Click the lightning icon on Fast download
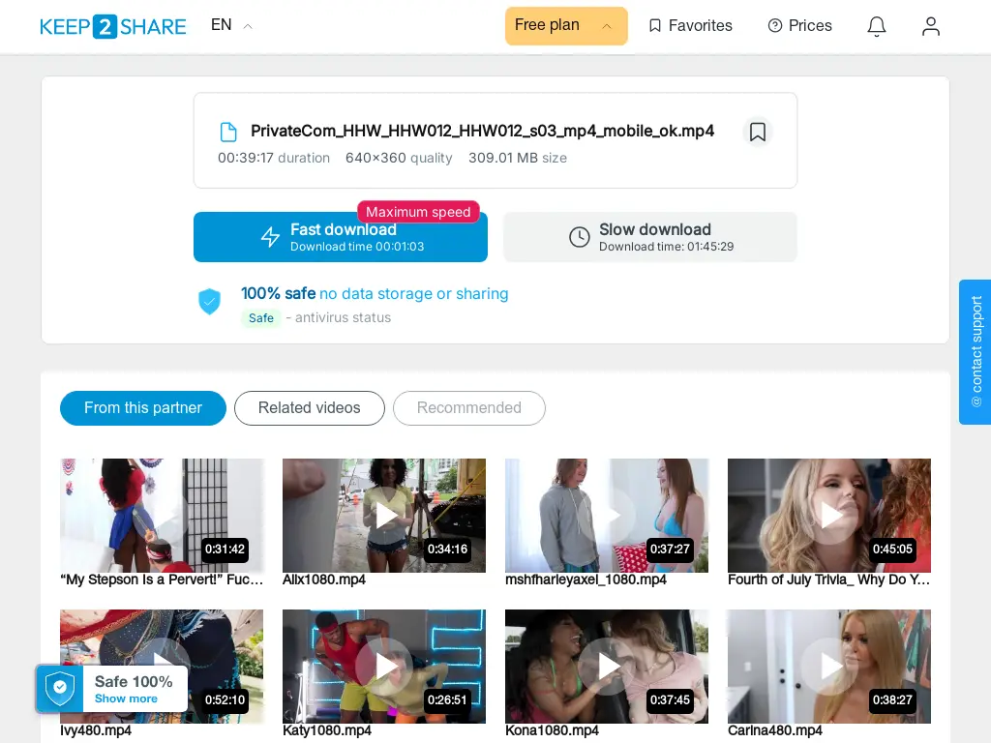 point(271,237)
